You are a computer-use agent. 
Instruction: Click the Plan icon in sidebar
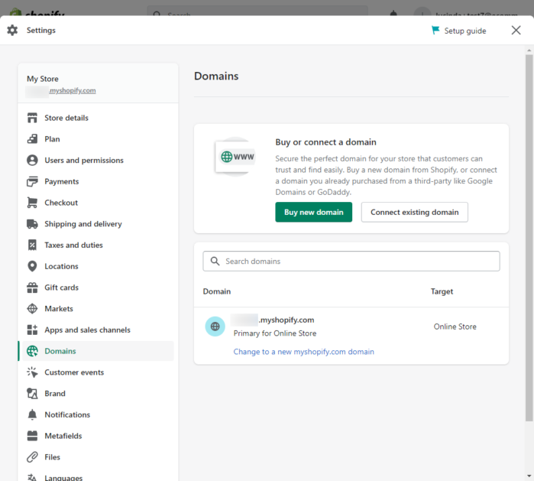[32, 138]
